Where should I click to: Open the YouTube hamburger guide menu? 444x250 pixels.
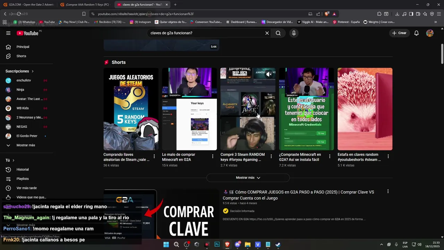click(x=8, y=33)
